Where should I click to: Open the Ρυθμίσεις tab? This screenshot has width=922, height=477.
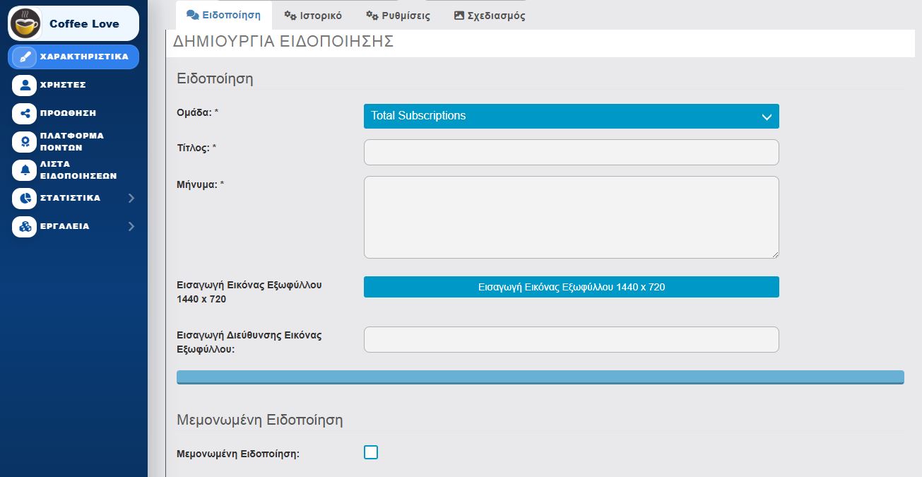point(398,15)
